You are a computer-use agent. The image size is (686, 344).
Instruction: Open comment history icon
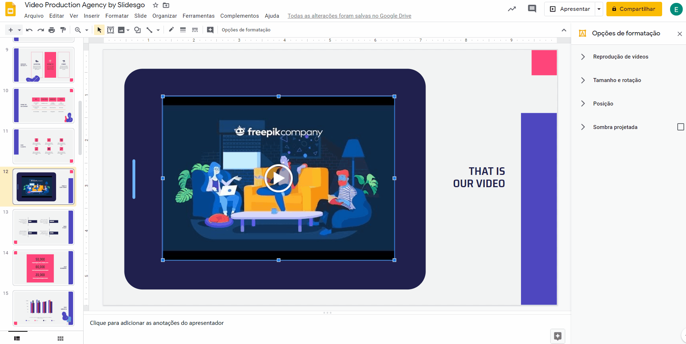tap(532, 9)
